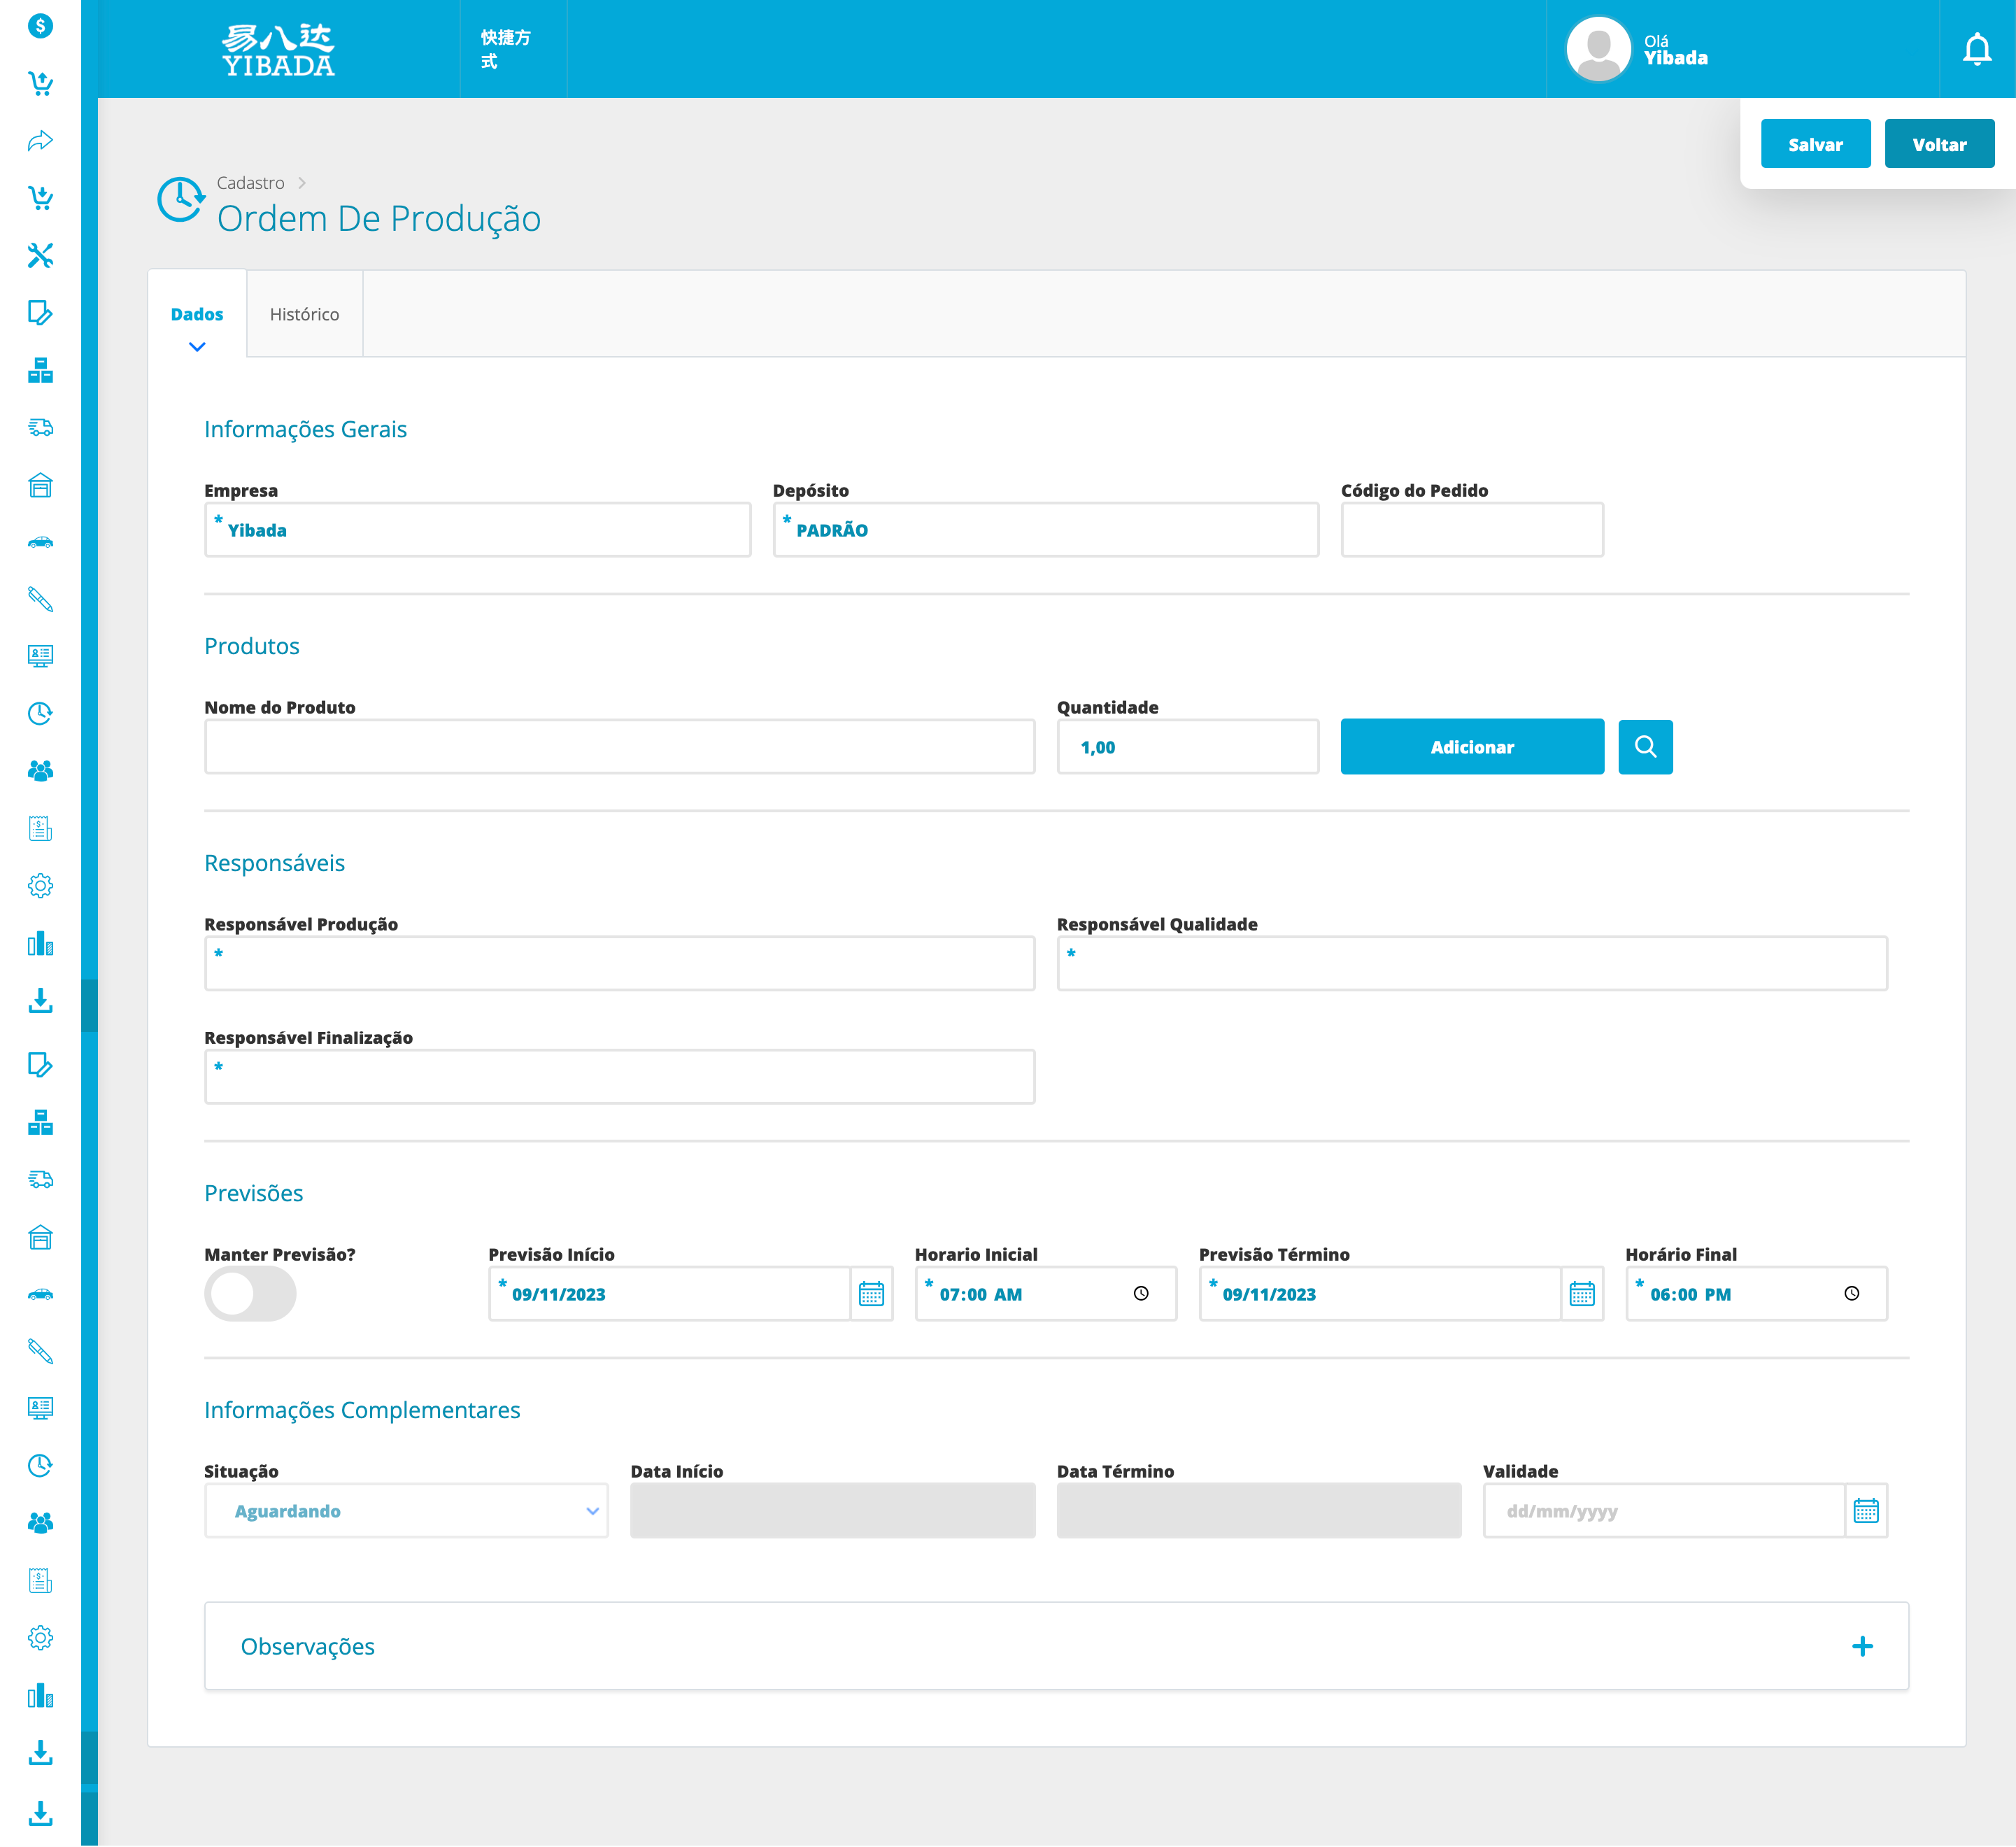
Task: Open the Situação dropdown
Action: tap(406, 1511)
